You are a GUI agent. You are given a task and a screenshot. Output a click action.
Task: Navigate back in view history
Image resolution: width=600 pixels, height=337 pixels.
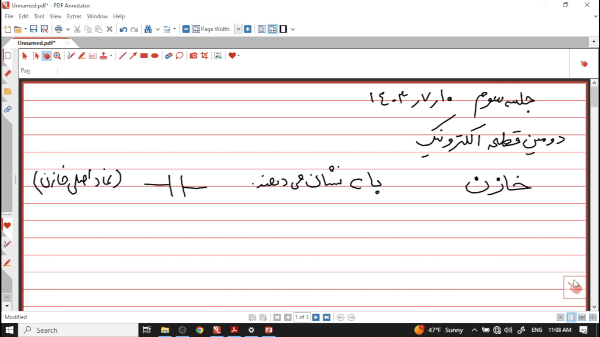tap(341, 317)
